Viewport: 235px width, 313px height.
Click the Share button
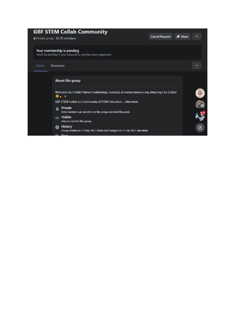182,37
